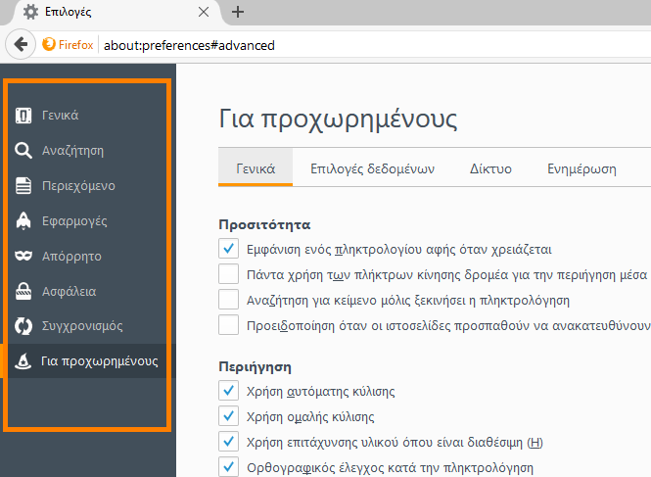Switch to Επιλογές δεδομένων tab

[372, 168]
